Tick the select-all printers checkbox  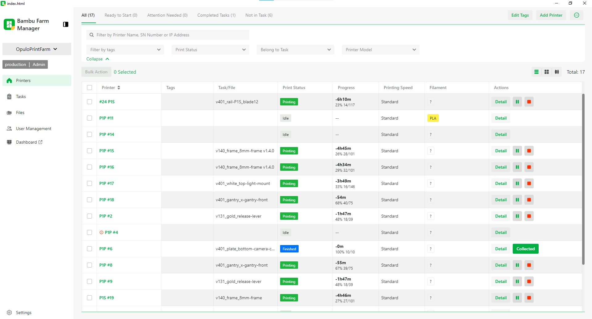coord(89,88)
